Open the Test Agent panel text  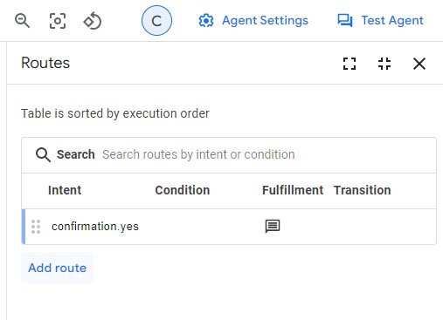[x=392, y=20]
